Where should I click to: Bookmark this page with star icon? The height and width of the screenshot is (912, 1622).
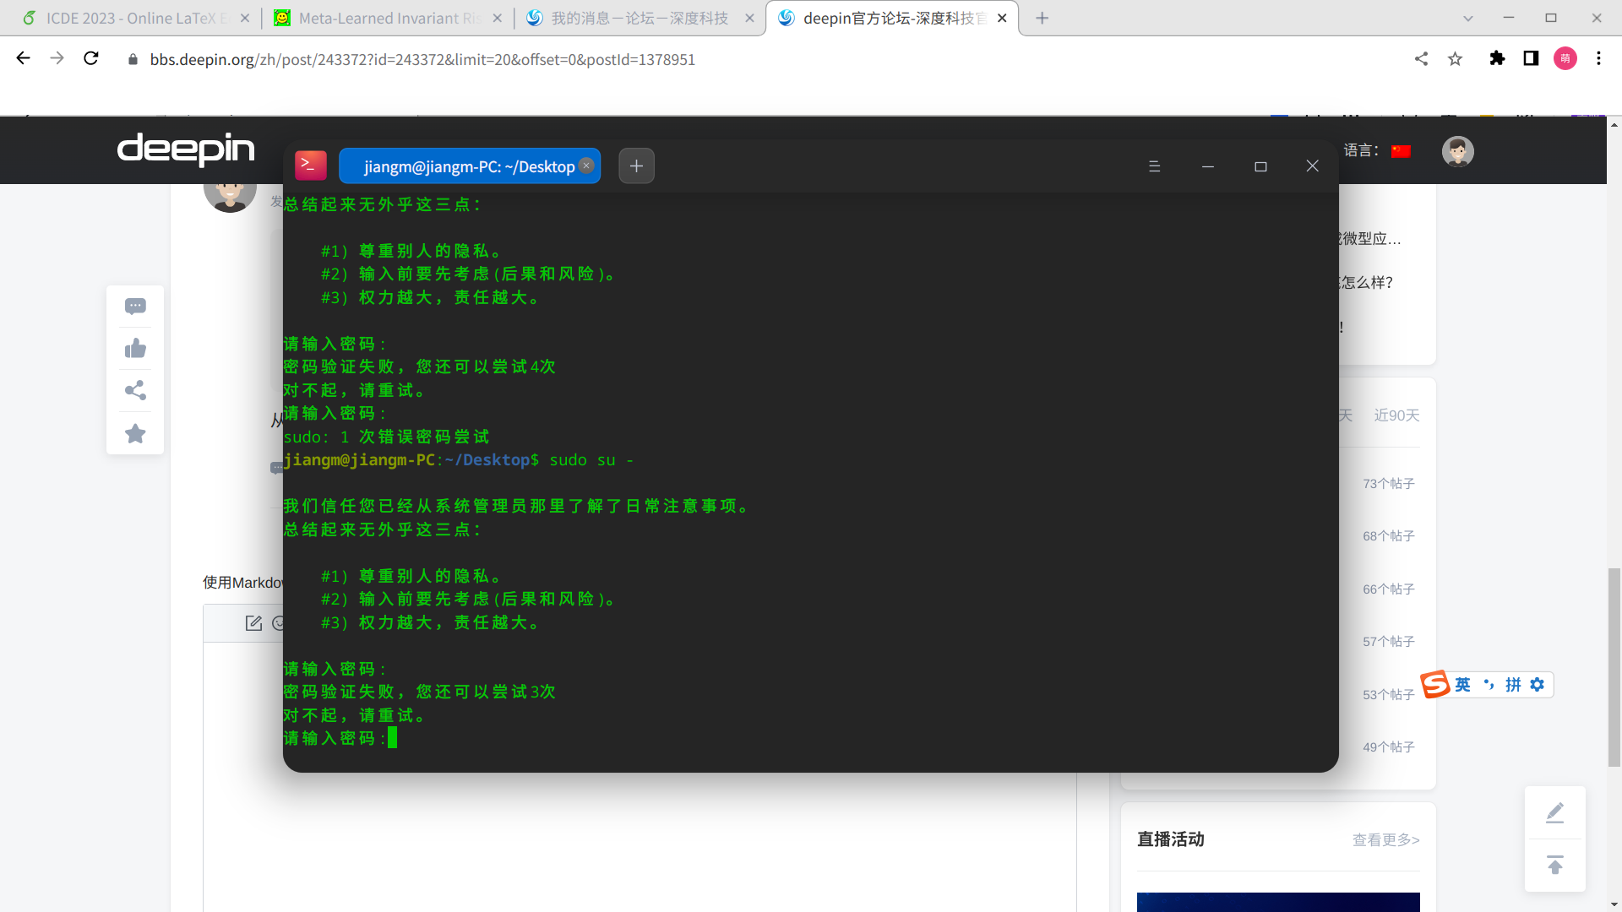coord(1455,58)
